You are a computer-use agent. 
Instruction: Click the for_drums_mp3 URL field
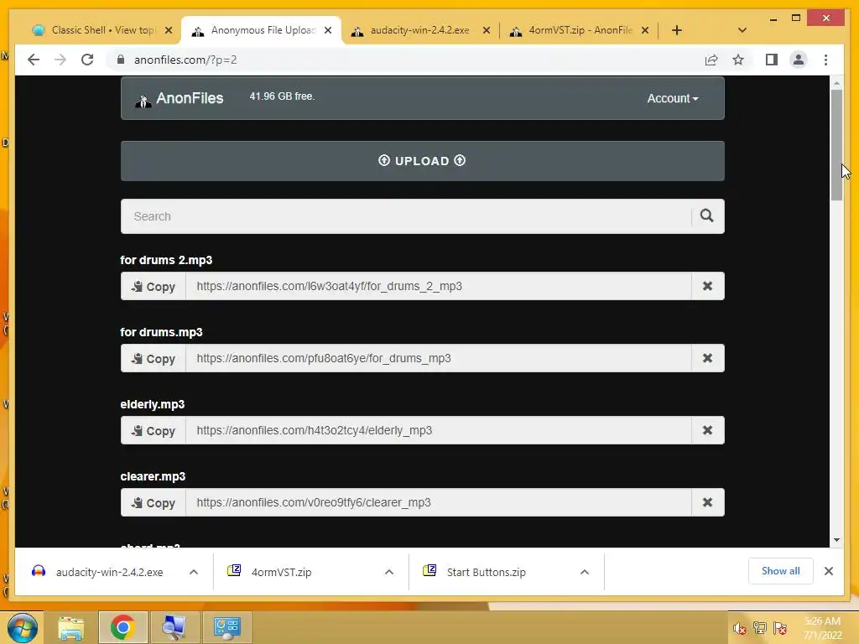438,358
